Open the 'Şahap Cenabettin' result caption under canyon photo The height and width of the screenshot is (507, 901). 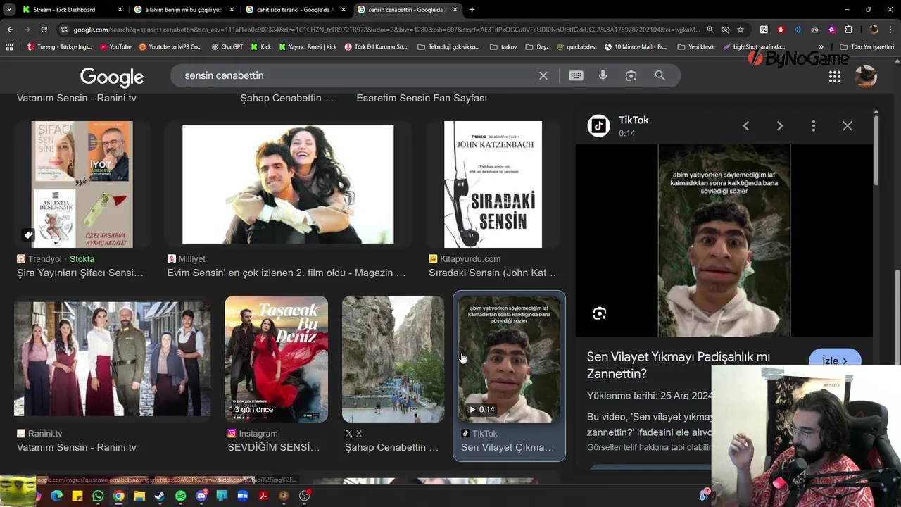pyautogui.click(x=391, y=447)
